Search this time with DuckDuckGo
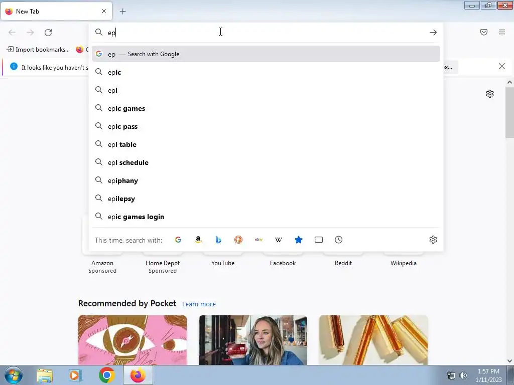Viewport: 514px width, 385px height. (238, 240)
